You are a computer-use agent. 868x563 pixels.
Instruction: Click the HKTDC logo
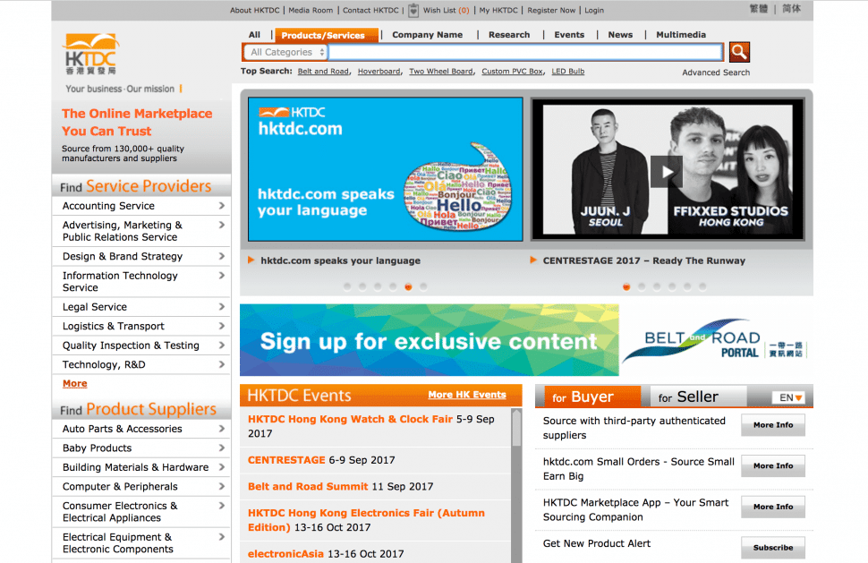point(91,55)
